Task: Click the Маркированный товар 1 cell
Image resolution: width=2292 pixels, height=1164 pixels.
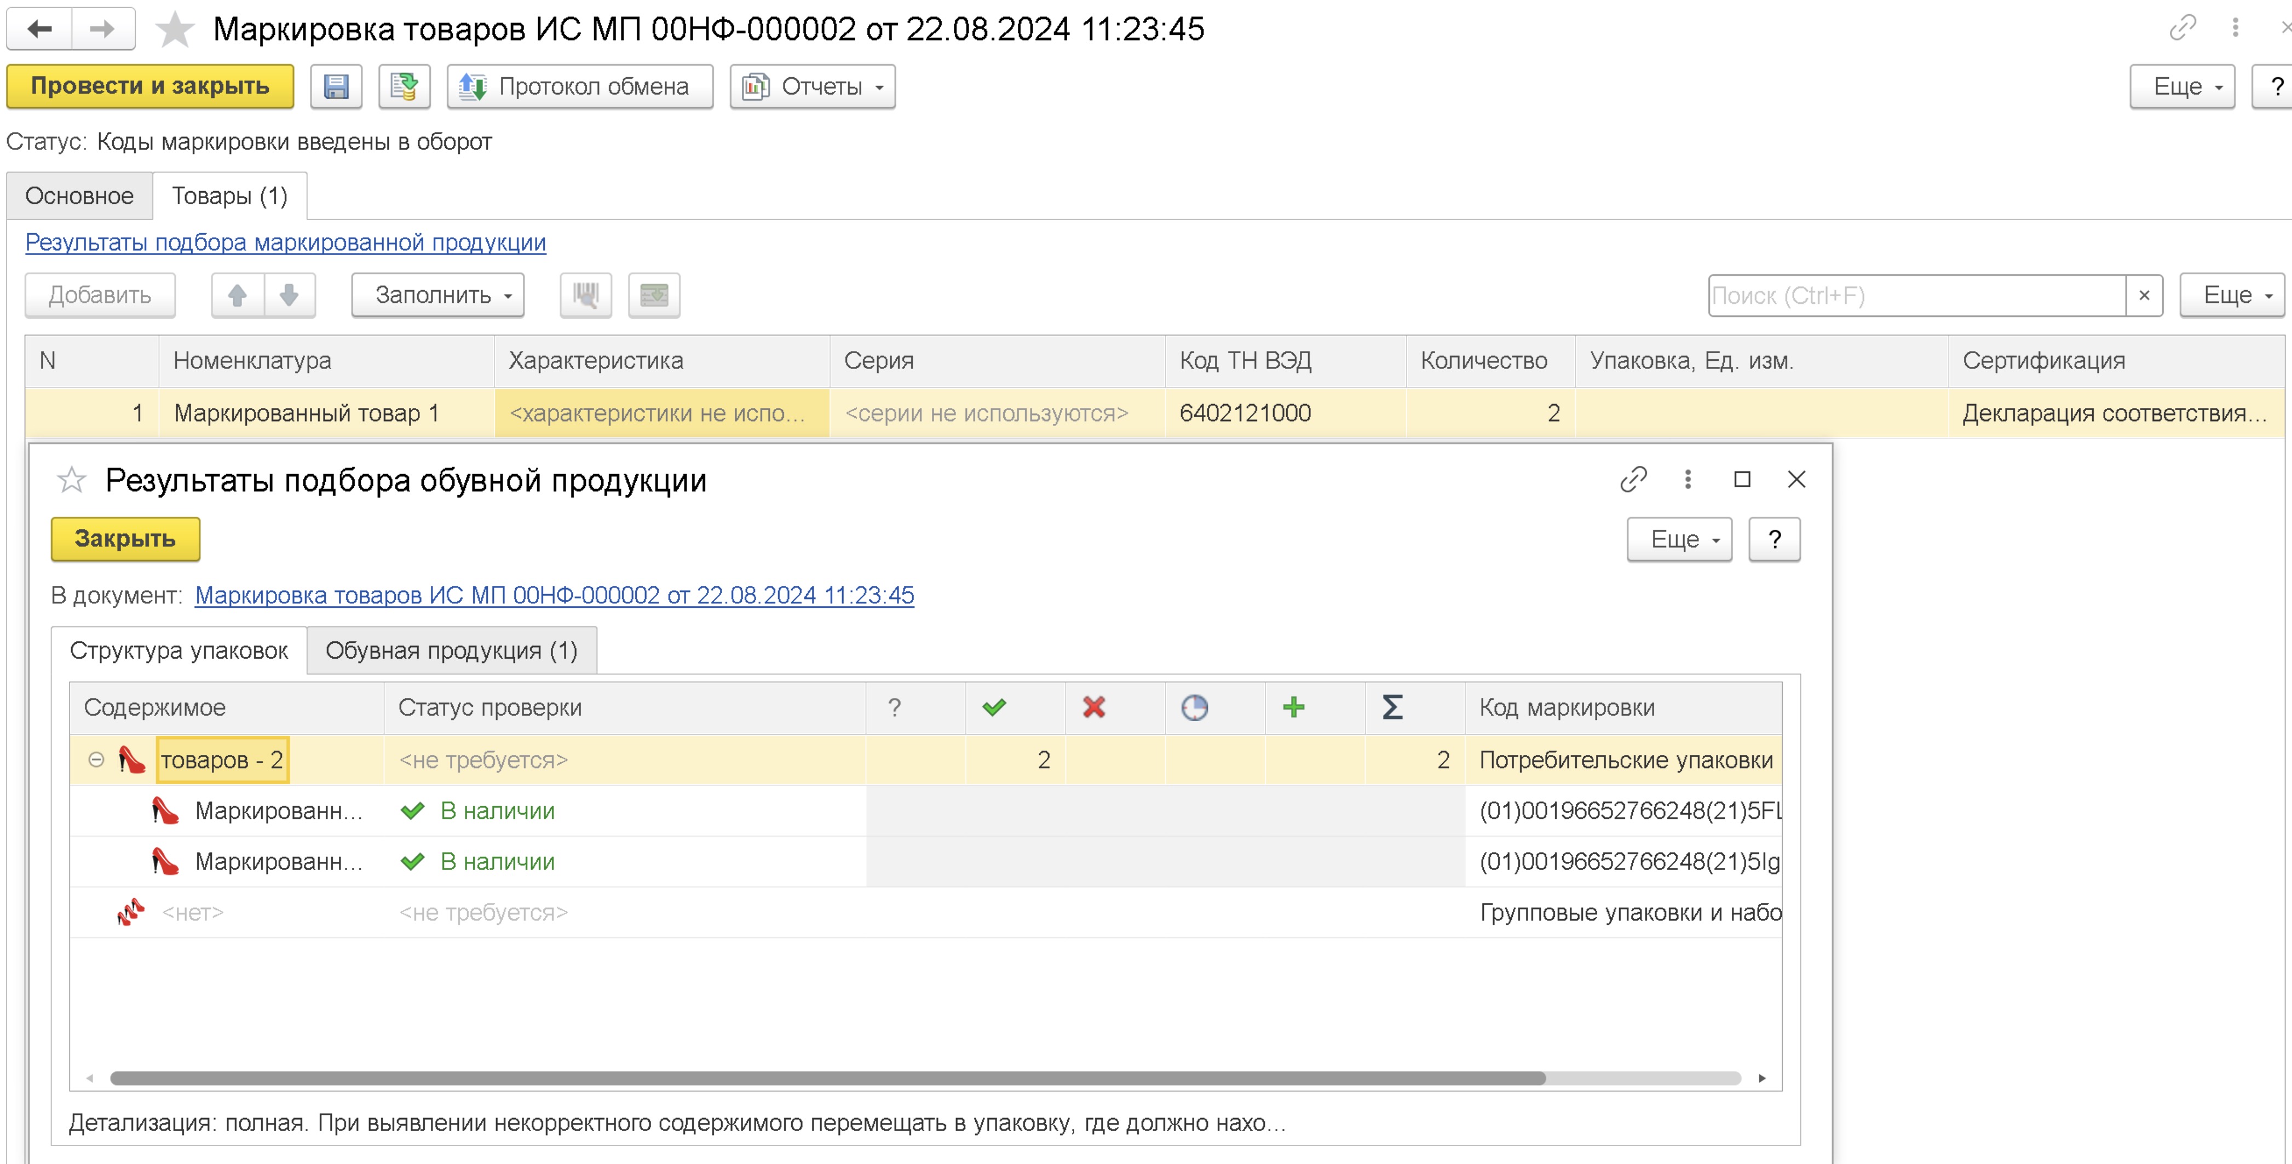Action: [326, 413]
